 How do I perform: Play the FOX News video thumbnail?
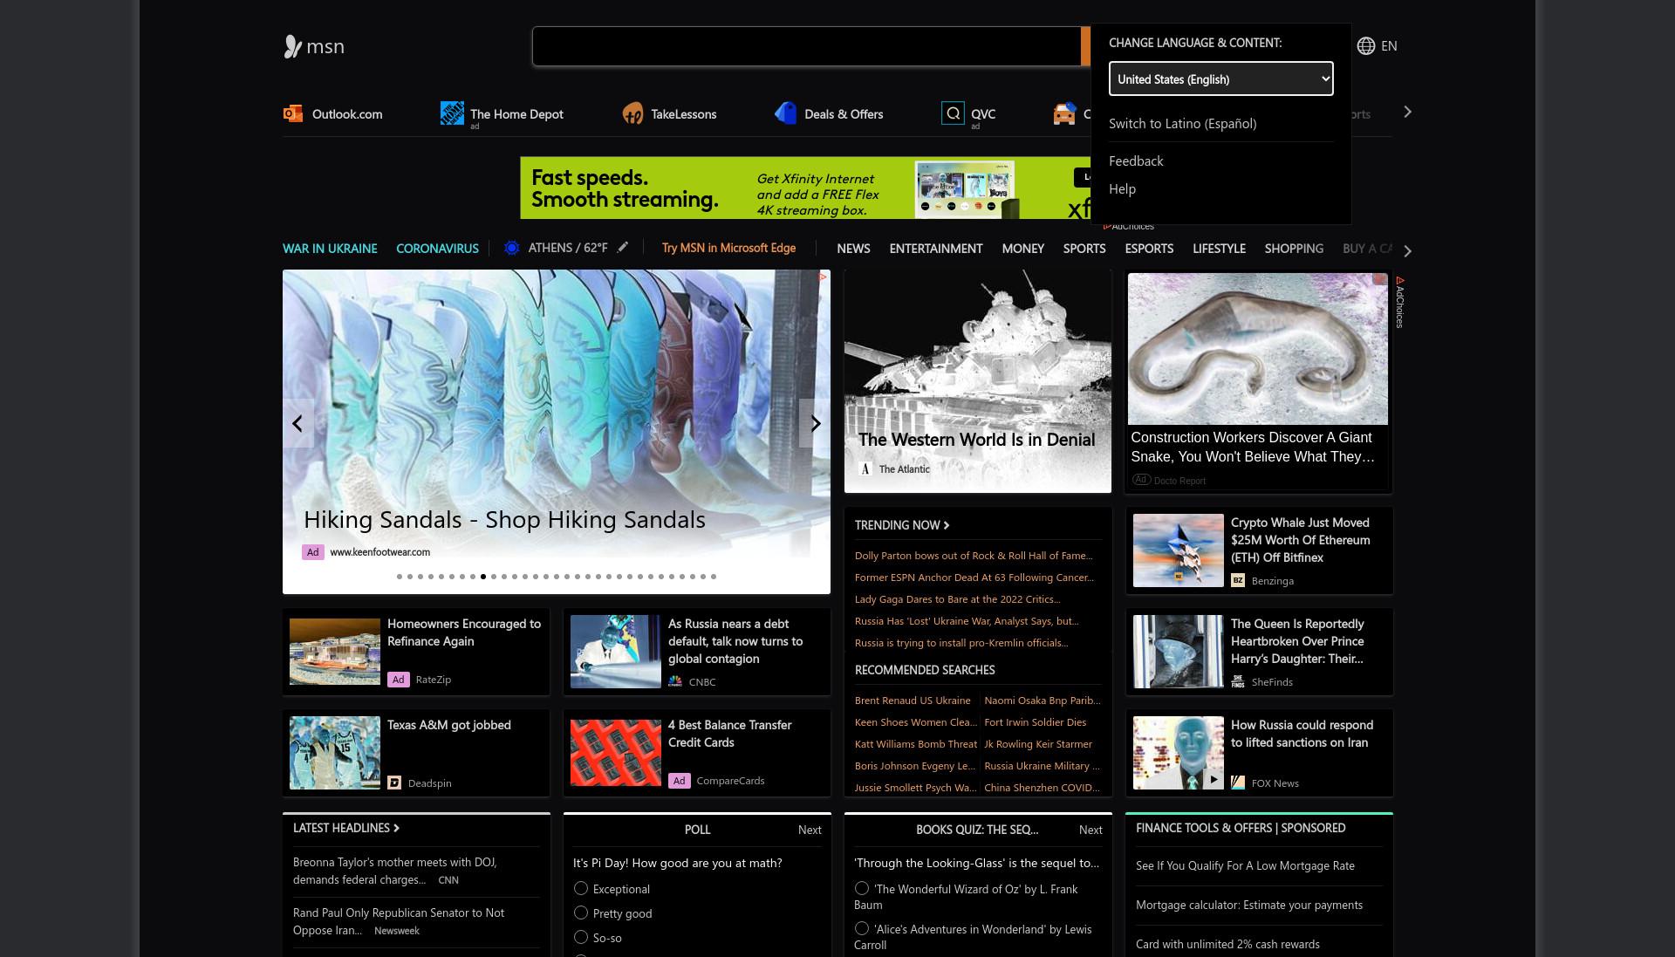point(1214,779)
